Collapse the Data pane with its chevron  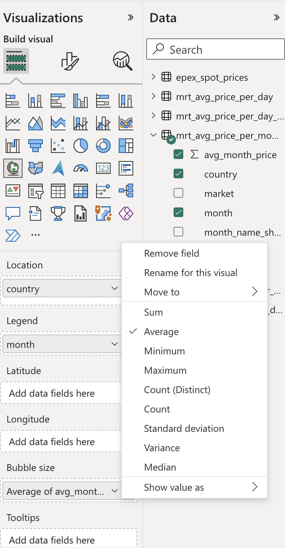276,17
